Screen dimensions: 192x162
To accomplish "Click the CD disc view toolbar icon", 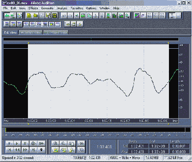I will [x=20, y=15].
